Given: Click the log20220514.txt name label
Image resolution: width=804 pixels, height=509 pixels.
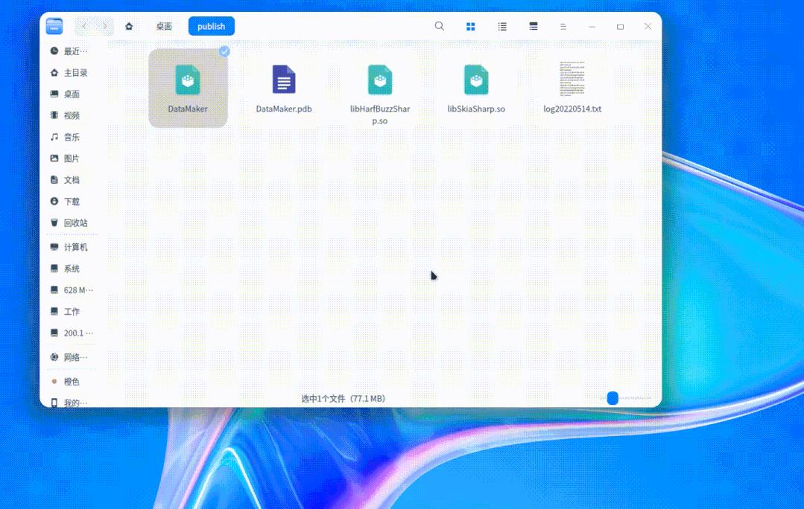Looking at the screenshot, I should (x=572, y=109).
